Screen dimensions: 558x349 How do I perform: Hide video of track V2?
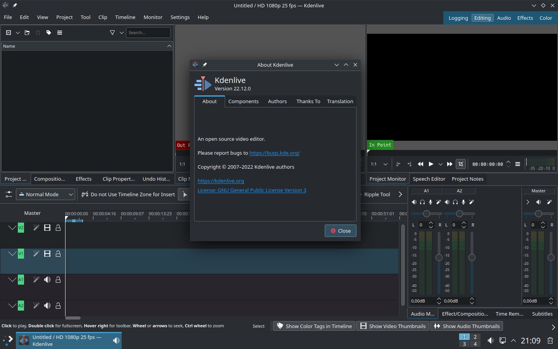pos(47,228)
